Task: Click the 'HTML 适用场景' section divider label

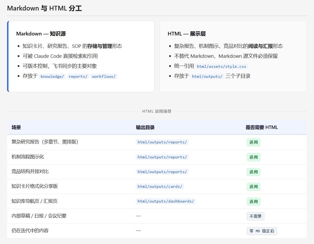Action: pyautogui.click(x=157, y=111)
